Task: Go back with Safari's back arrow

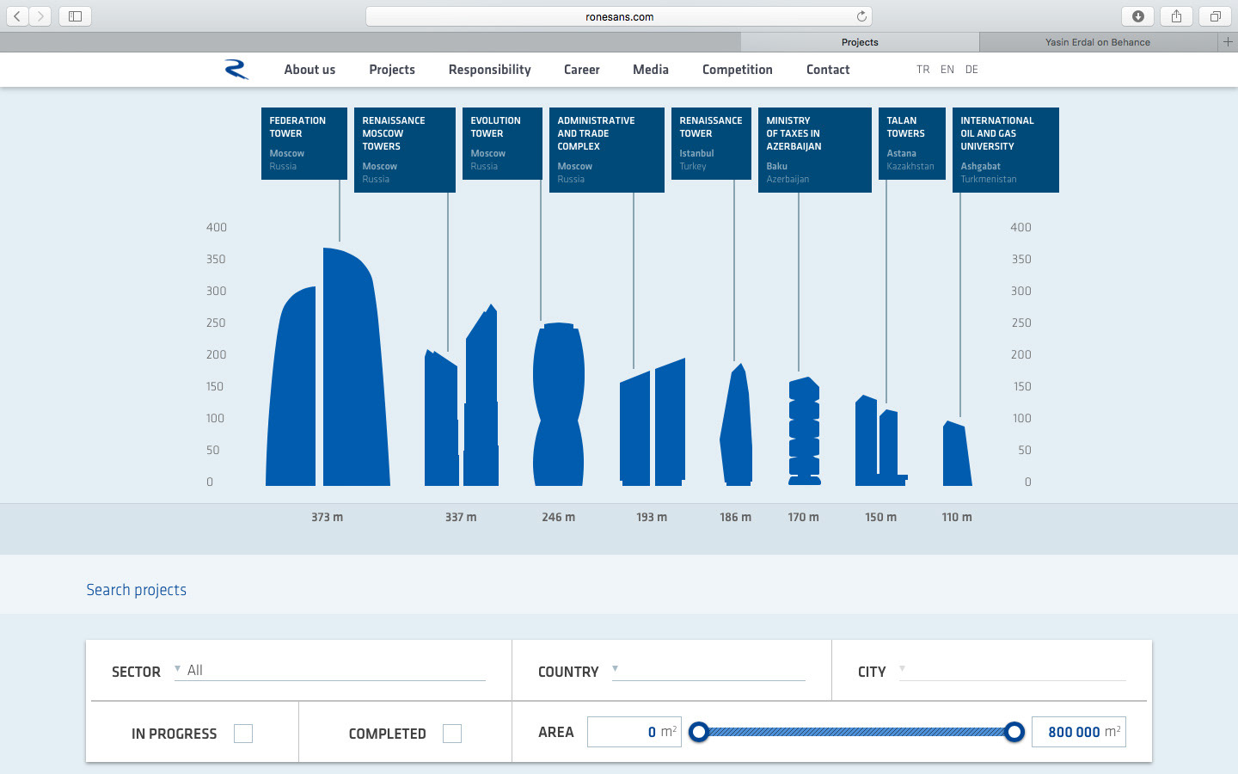Action: 17,16
